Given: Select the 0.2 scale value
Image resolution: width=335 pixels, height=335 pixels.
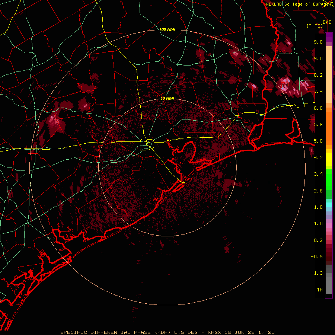Looking at the screenshot, I should click(318, 240).
